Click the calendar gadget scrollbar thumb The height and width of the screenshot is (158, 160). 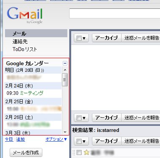[65, 80]
